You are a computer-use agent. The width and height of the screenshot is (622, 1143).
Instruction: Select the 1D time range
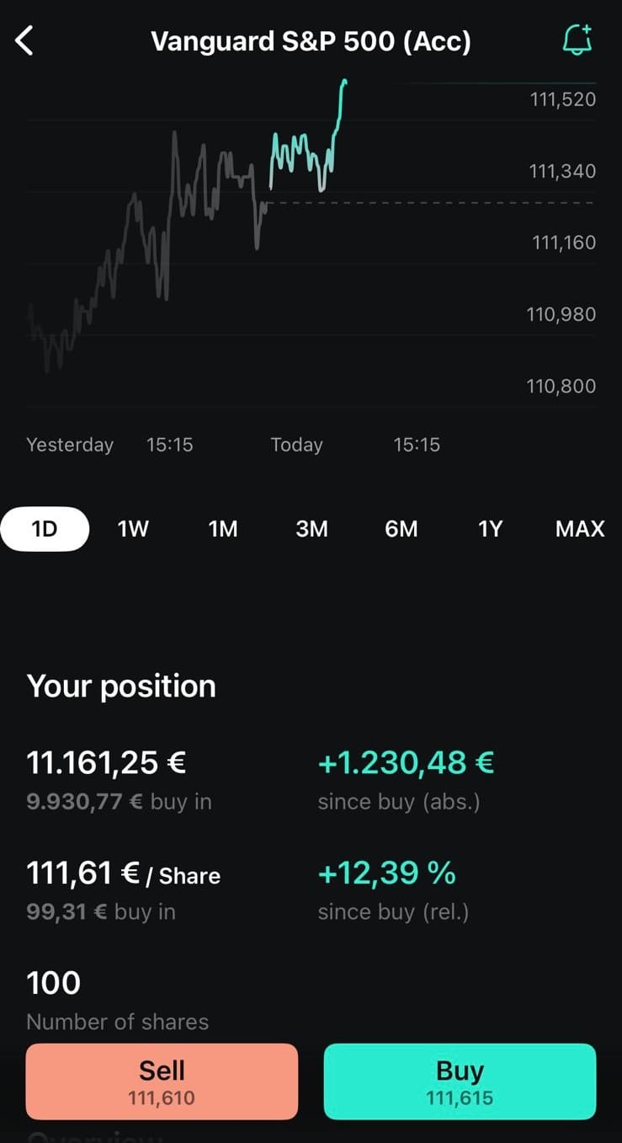[x=45, y=529]
